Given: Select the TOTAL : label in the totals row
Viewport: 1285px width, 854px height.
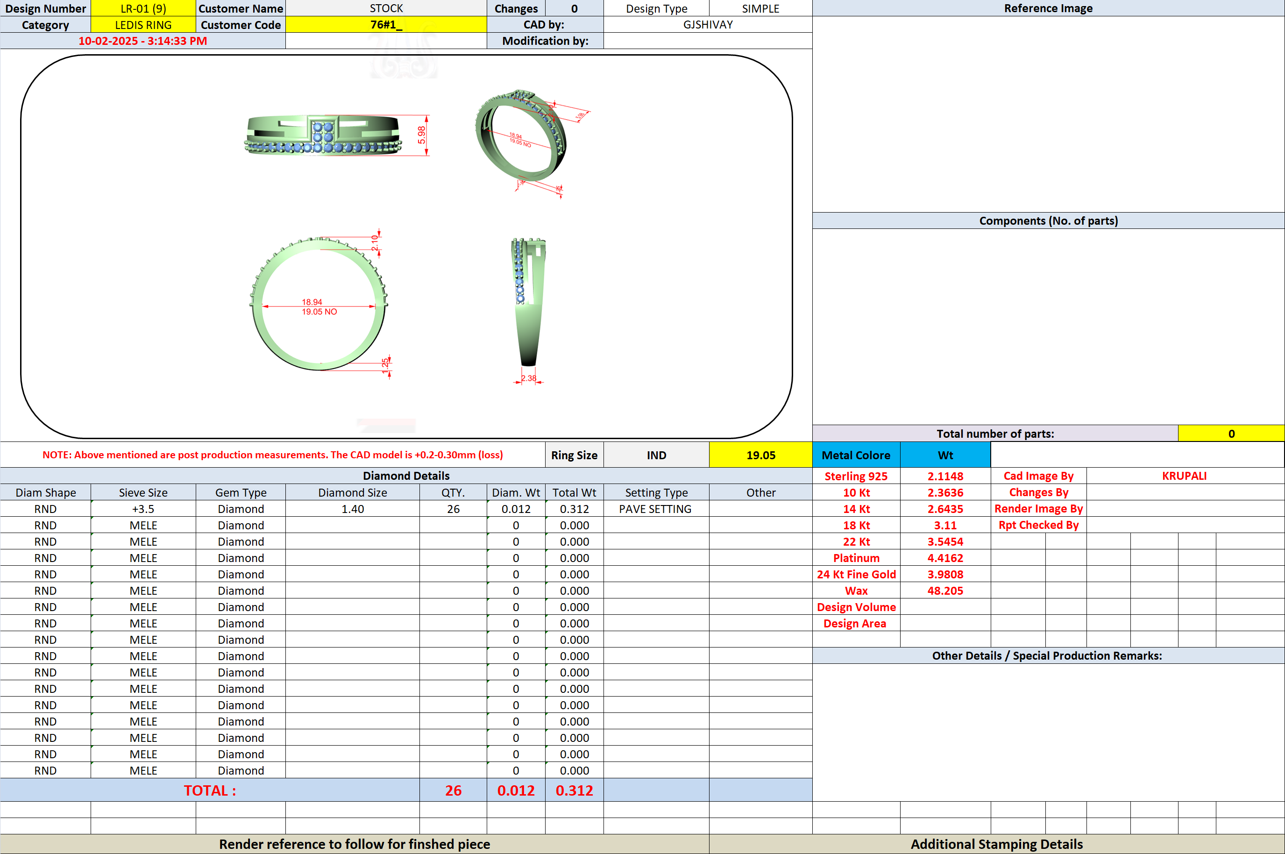Looking at the screenshot, I should coord(210,790).
